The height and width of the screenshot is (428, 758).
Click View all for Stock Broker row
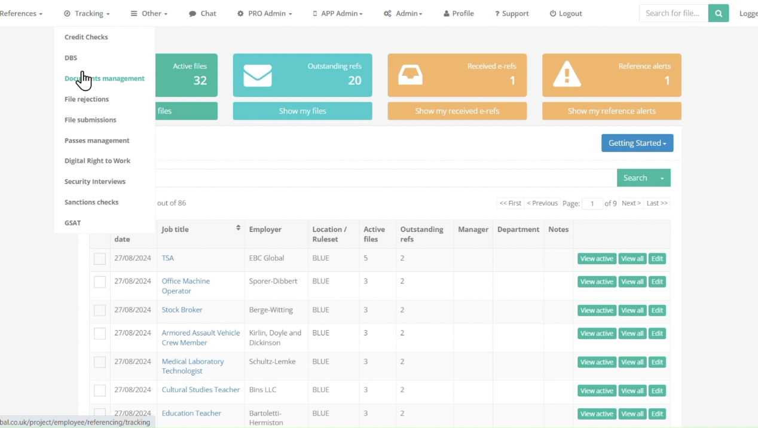click(632, 310)
